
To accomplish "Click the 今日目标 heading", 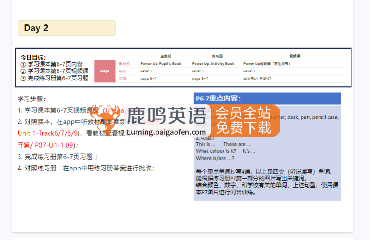I will [33, 57].
